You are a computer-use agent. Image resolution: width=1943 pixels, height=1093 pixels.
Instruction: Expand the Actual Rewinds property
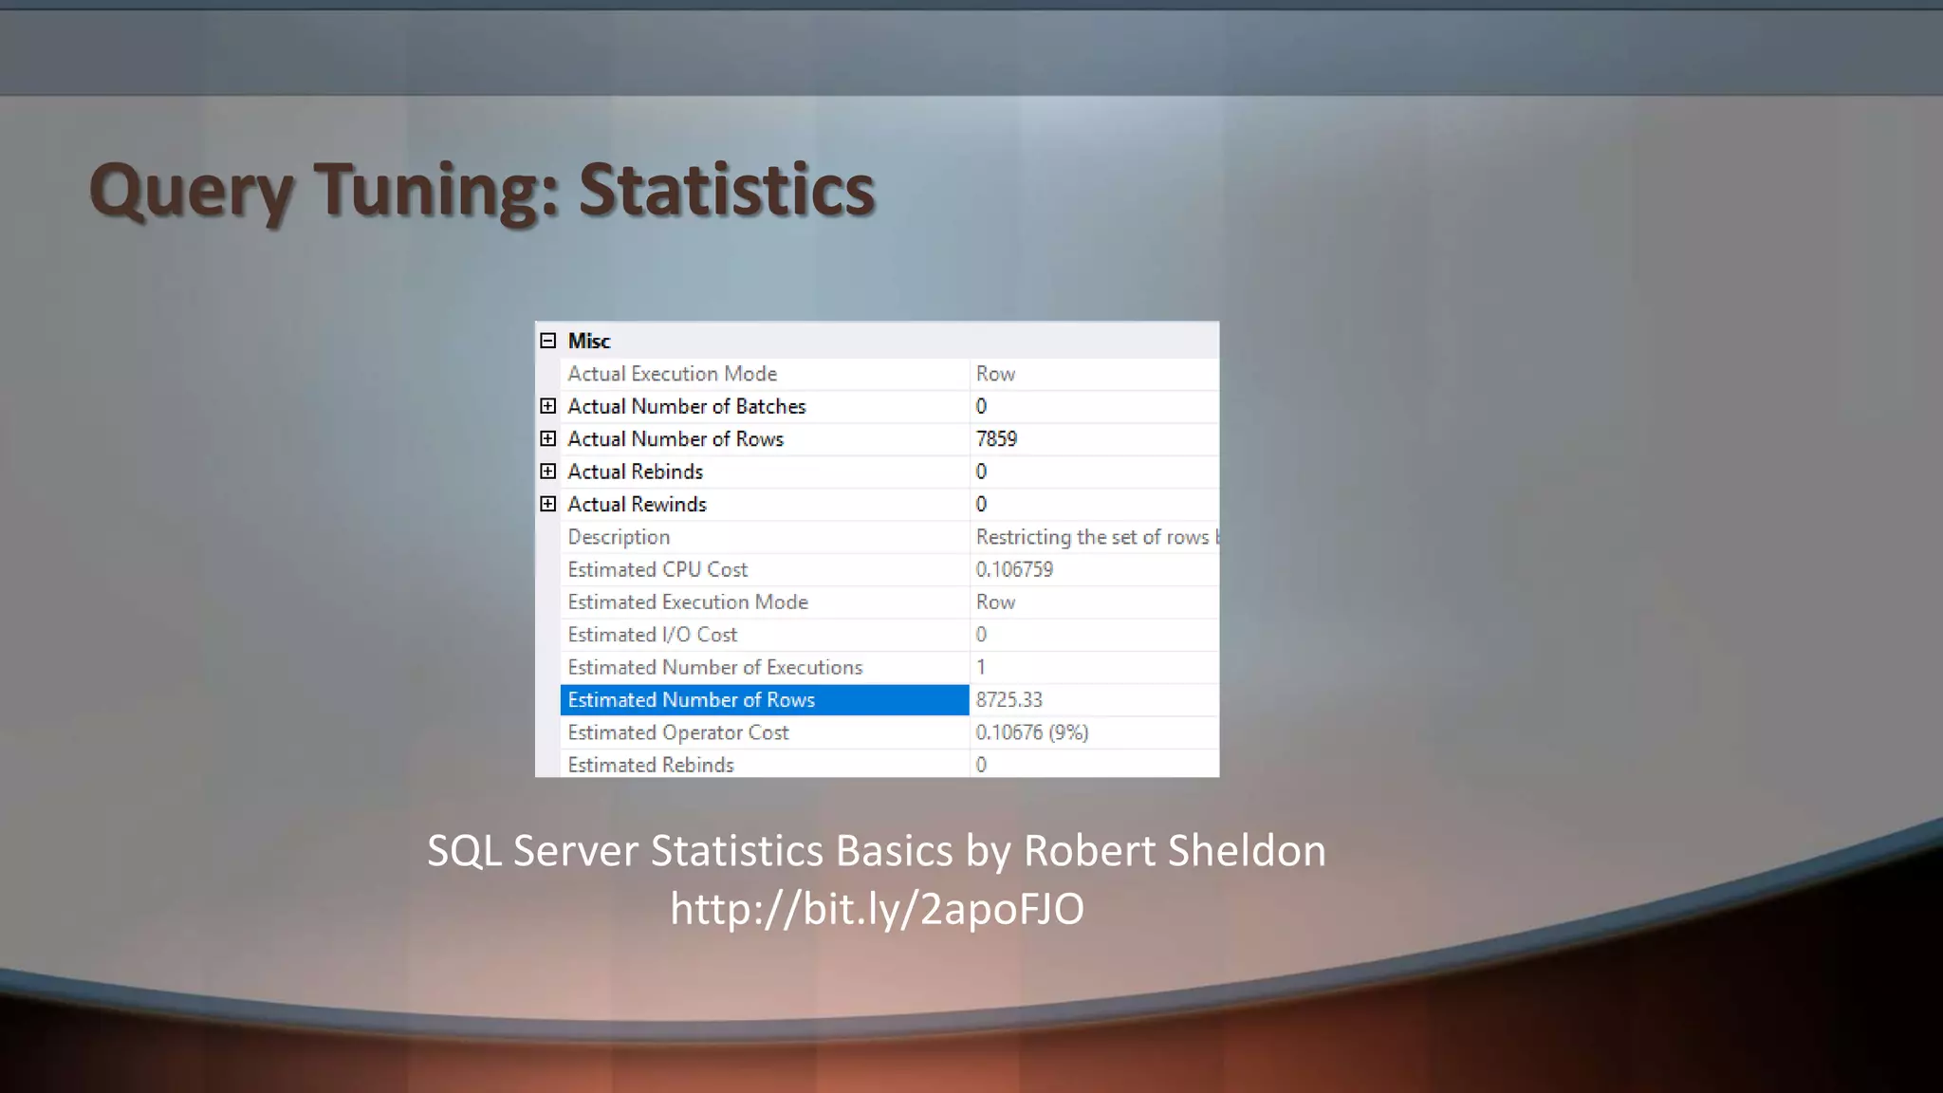(x=547, y=504)
